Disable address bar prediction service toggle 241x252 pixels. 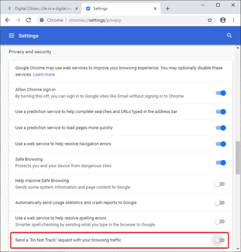(x=221, y=112)
